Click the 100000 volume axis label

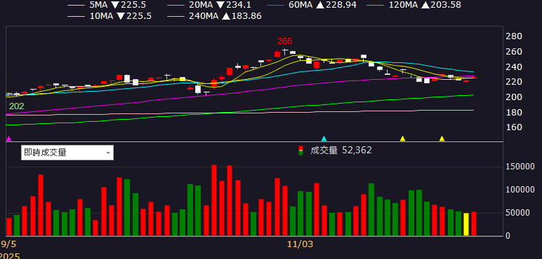click(x=520, y=190)
